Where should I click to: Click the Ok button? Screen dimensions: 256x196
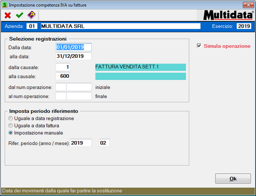click(233, 179)
